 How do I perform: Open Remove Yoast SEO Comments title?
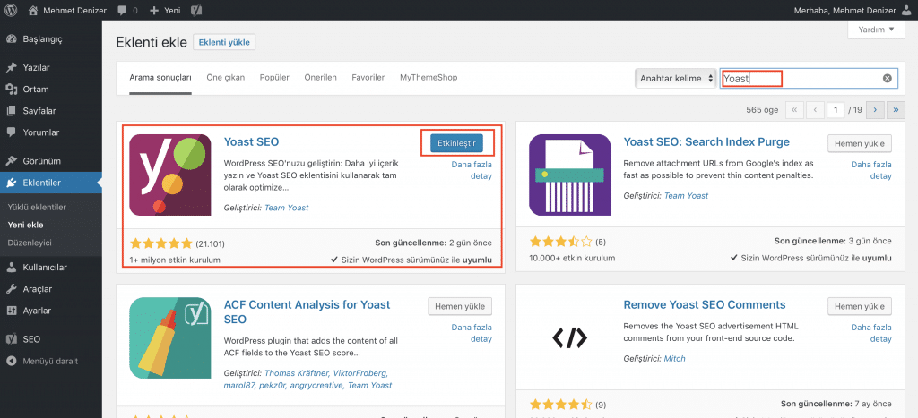[705, 304]
